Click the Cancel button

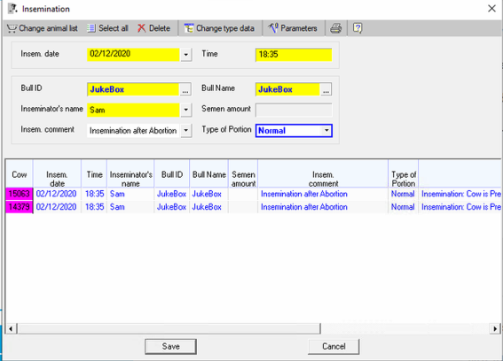pos(334,347)
